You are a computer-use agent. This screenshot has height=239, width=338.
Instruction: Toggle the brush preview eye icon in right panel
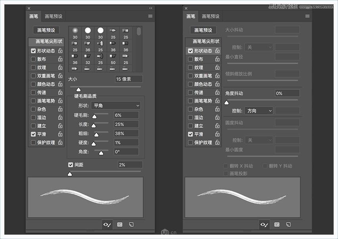click(264, 225)
